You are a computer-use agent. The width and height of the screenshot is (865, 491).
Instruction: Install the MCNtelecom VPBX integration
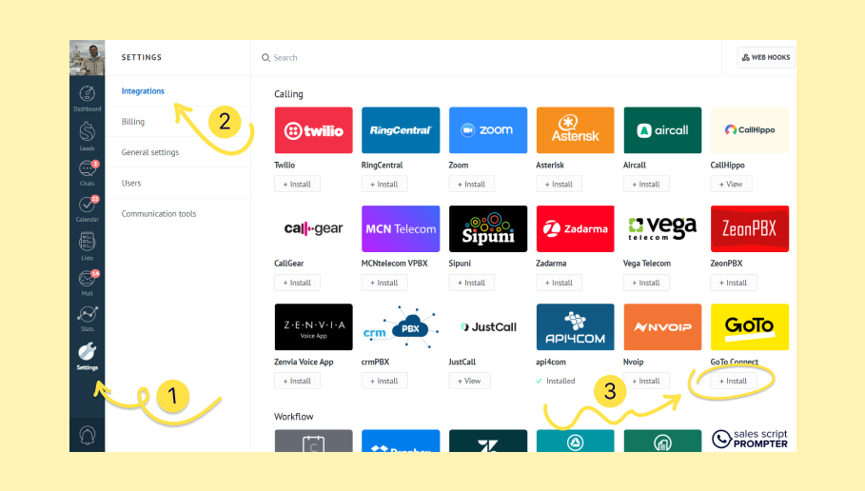click(x=384, y=283)
